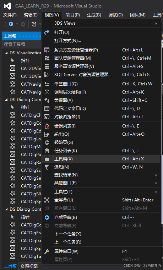Click the Solution Explorer icon in View menu
This screenshot has height=270, width=163.
pos(47,50)
